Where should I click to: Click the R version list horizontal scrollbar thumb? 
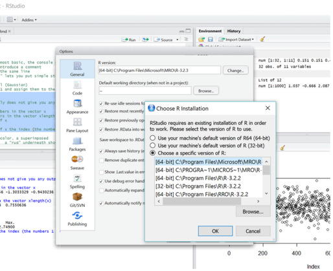pos(201,201)
